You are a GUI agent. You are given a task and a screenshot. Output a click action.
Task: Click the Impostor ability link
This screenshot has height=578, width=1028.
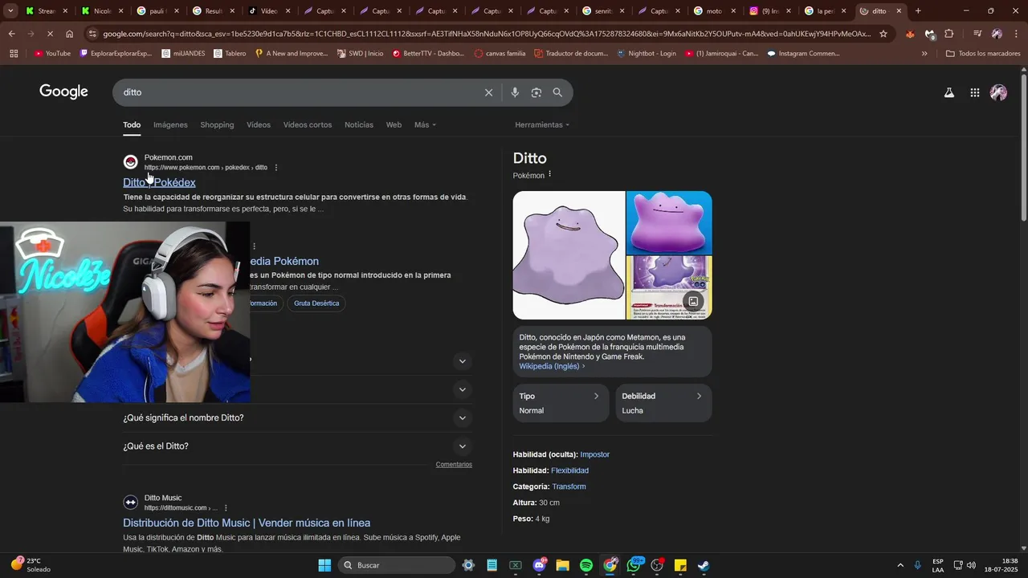point(595,454)
